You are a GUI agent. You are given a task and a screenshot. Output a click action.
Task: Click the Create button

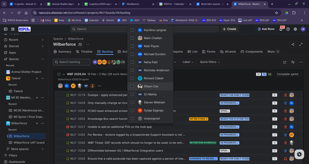click(230, 29)
